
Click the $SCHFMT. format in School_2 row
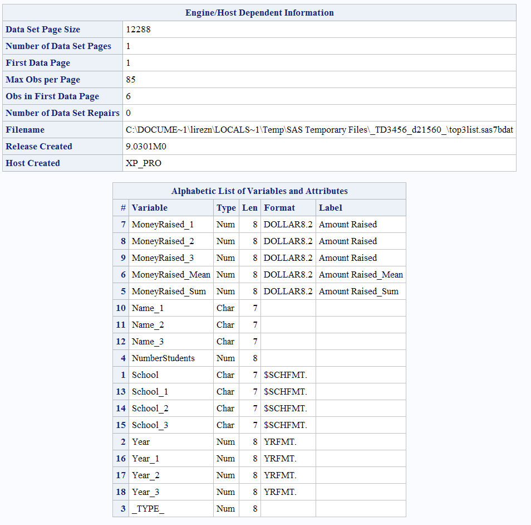[285, 409]
